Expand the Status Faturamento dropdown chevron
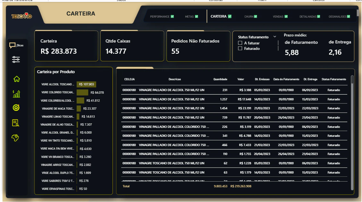 point(275,36)
